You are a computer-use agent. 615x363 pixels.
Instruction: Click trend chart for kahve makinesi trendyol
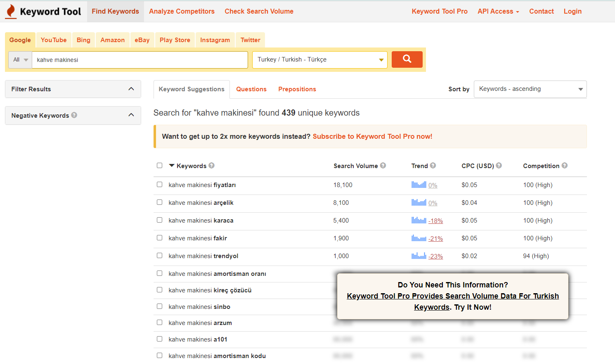coord(419,256)
